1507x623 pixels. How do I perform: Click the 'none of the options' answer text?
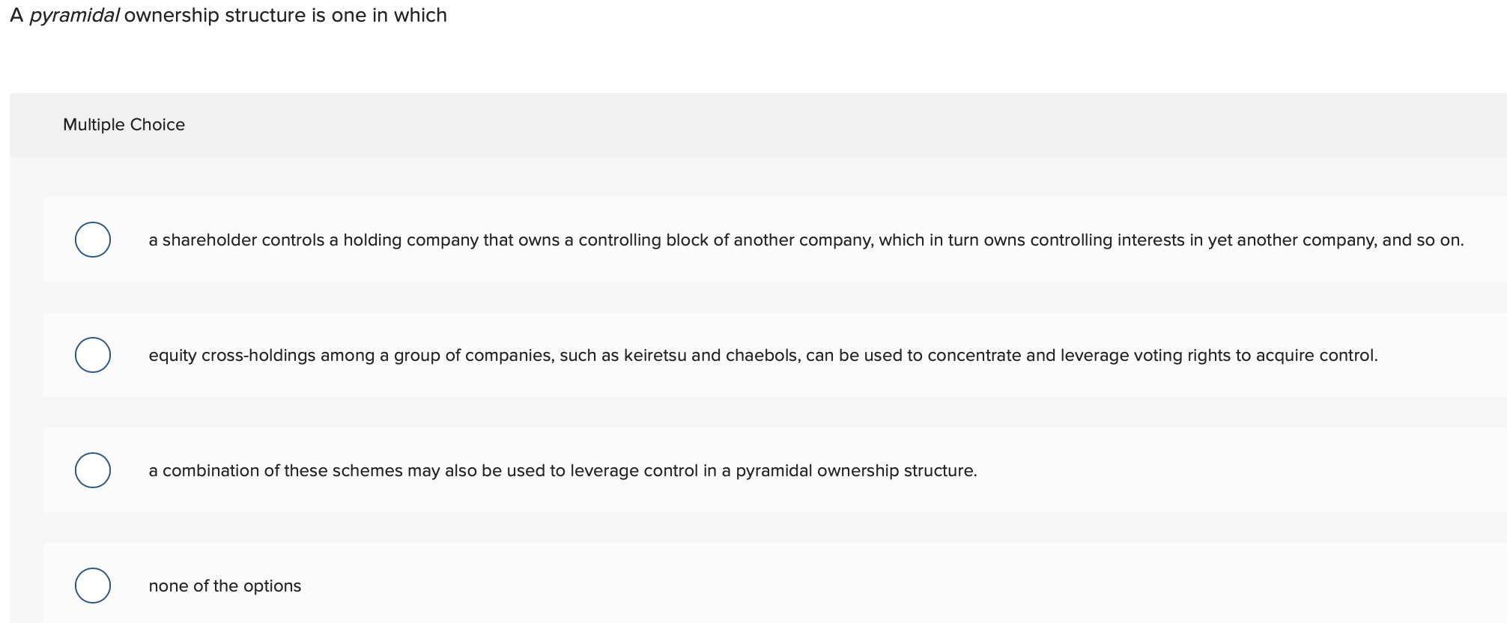click(x=224, y=585)
